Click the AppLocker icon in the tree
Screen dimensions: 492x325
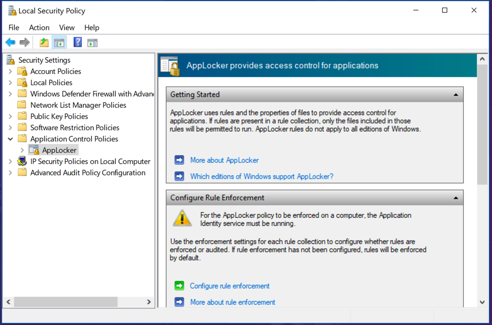[34, 150]
